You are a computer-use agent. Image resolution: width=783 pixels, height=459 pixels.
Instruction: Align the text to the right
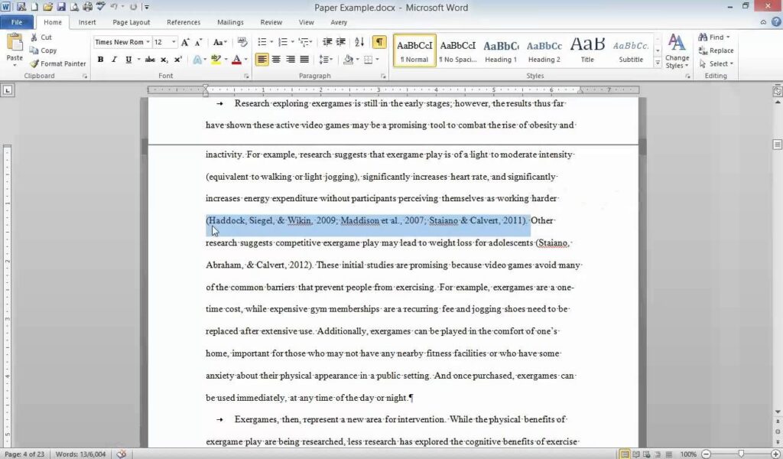click(290, 60)
